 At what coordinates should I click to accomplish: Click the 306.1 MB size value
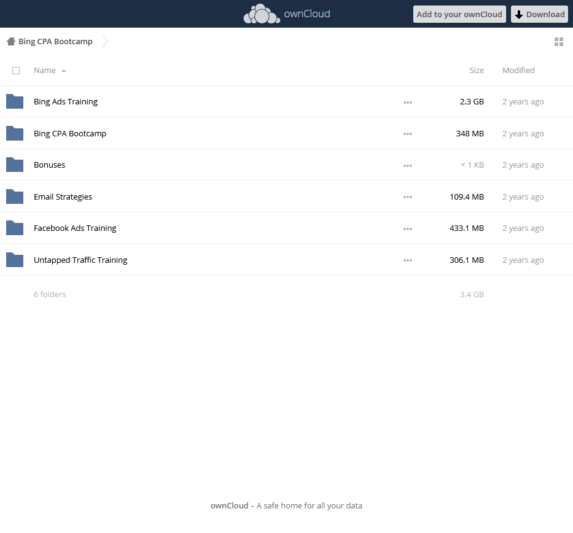coord(467,260)
